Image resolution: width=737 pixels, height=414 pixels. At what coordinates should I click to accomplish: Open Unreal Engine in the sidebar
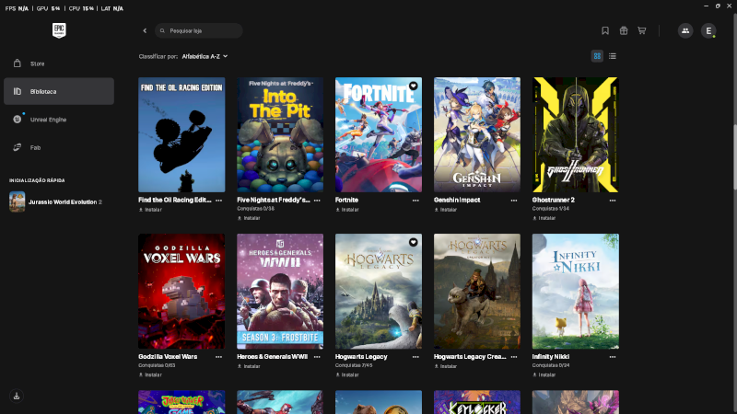pos(59,120)
